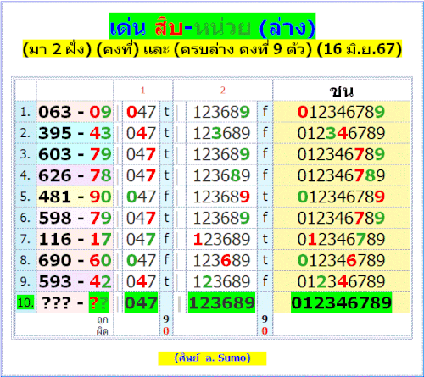Select the row 1 result 063 - 09

[x=75, y=112]
